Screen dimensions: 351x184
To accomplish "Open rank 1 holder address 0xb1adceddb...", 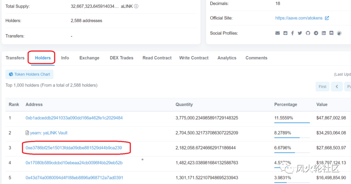I will 74,118.
